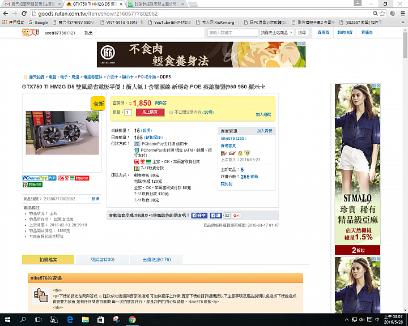Click the Facebook share button
The width and height of the screenshot is (408, 326).
[199, 216]
